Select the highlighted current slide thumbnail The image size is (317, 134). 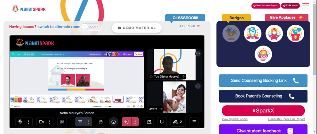(x=118, y=99)
